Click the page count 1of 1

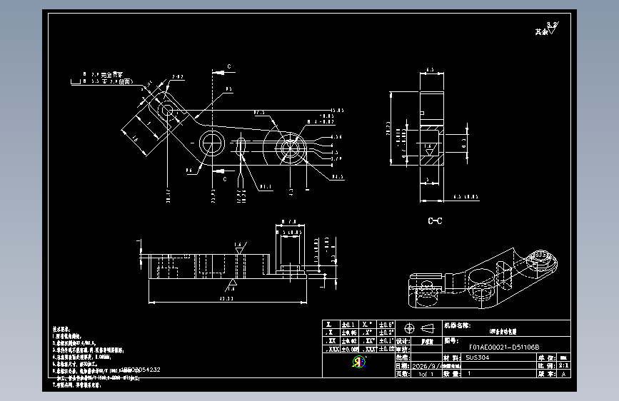426,374
